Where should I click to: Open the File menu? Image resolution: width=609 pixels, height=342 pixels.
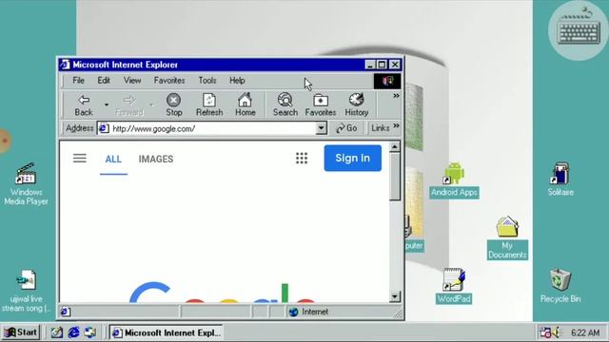78,81
